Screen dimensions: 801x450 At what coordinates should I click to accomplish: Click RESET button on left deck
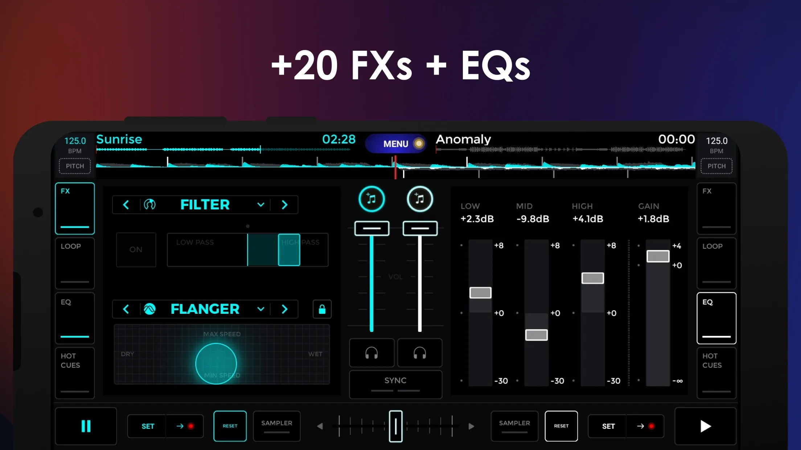tap(230, 426)
